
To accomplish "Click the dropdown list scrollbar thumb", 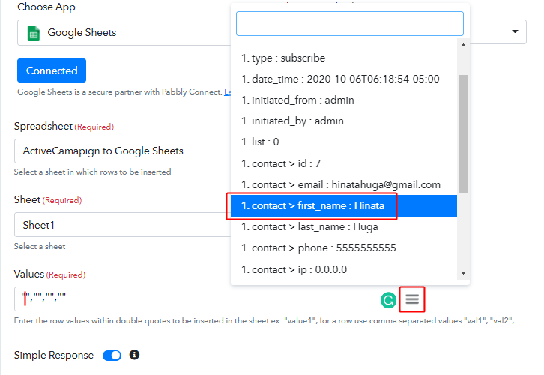I will pos(463,134).
